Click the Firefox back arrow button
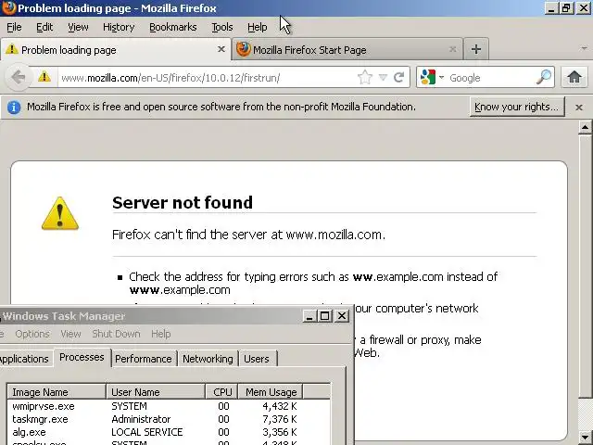This screenshot has height=445, width=593. point(18,78)
